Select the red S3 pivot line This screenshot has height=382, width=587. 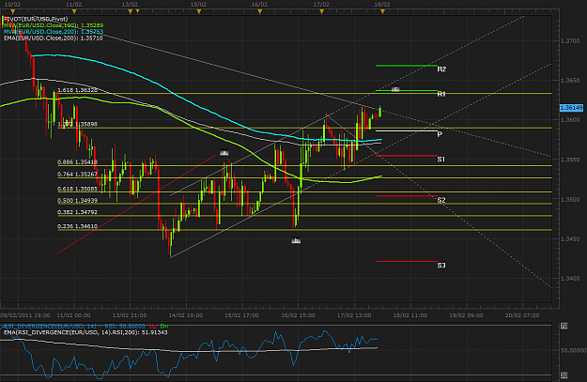coord(406,261)
